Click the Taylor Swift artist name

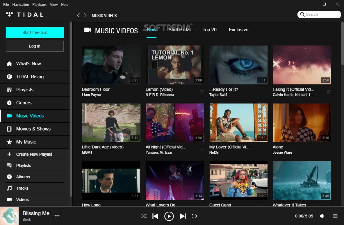click(x=218, y=95)
